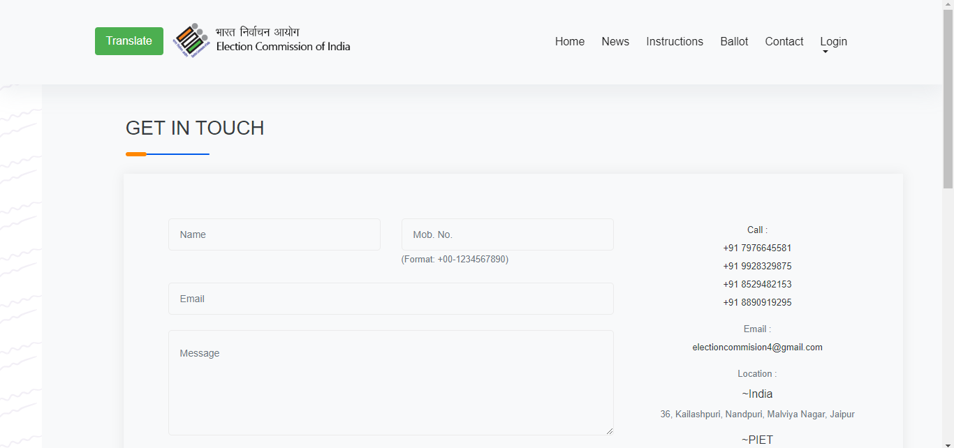
Task: Open the Instructions page
Action: 674,42
